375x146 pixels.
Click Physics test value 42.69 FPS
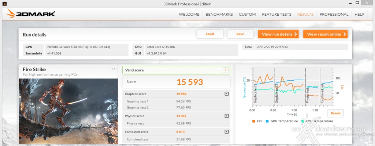pos(183,124)
